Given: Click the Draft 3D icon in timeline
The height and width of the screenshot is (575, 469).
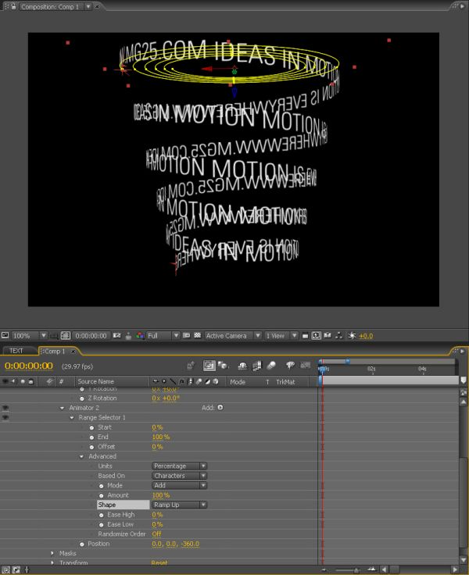Looking at the screenshot, I should point(223,366).
